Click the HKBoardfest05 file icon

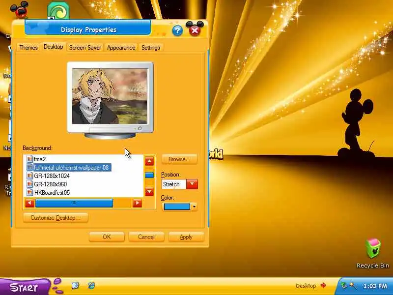(30, 193)
